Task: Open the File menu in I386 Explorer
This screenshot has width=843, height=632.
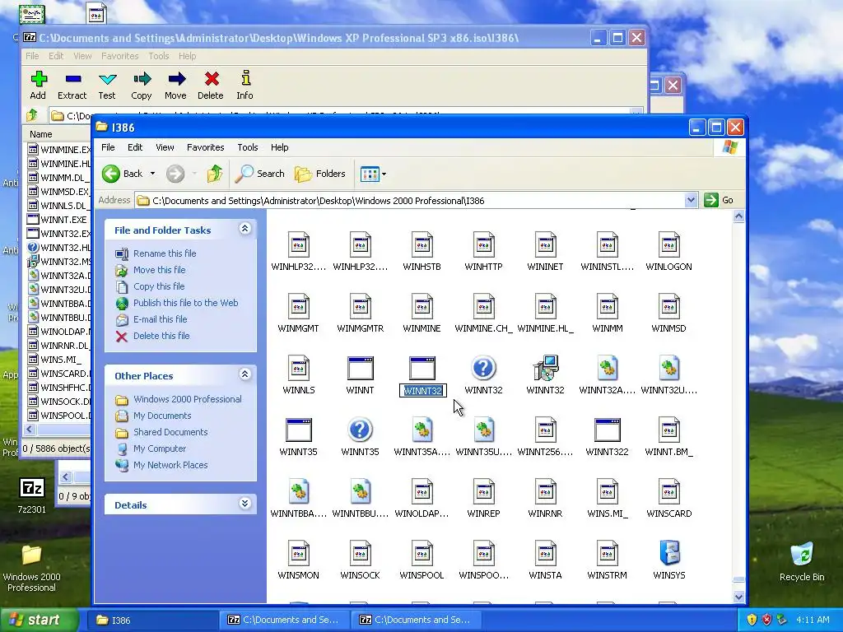Action: [x=108, y=147]
